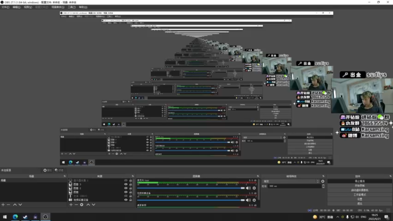
Task: Open the transition properties gear next to 渐变
Action: click(323, 181)
